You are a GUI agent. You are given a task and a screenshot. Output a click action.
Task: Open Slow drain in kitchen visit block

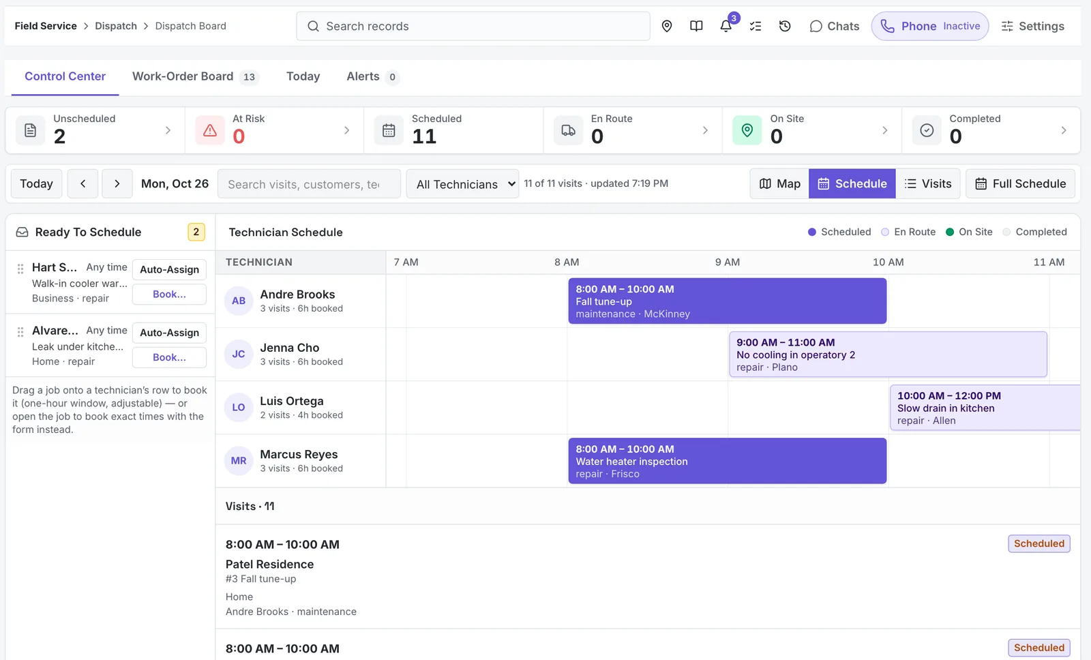pos(985,408)
